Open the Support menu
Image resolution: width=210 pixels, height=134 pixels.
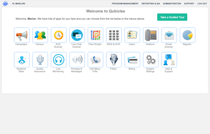tap(189, 4)
